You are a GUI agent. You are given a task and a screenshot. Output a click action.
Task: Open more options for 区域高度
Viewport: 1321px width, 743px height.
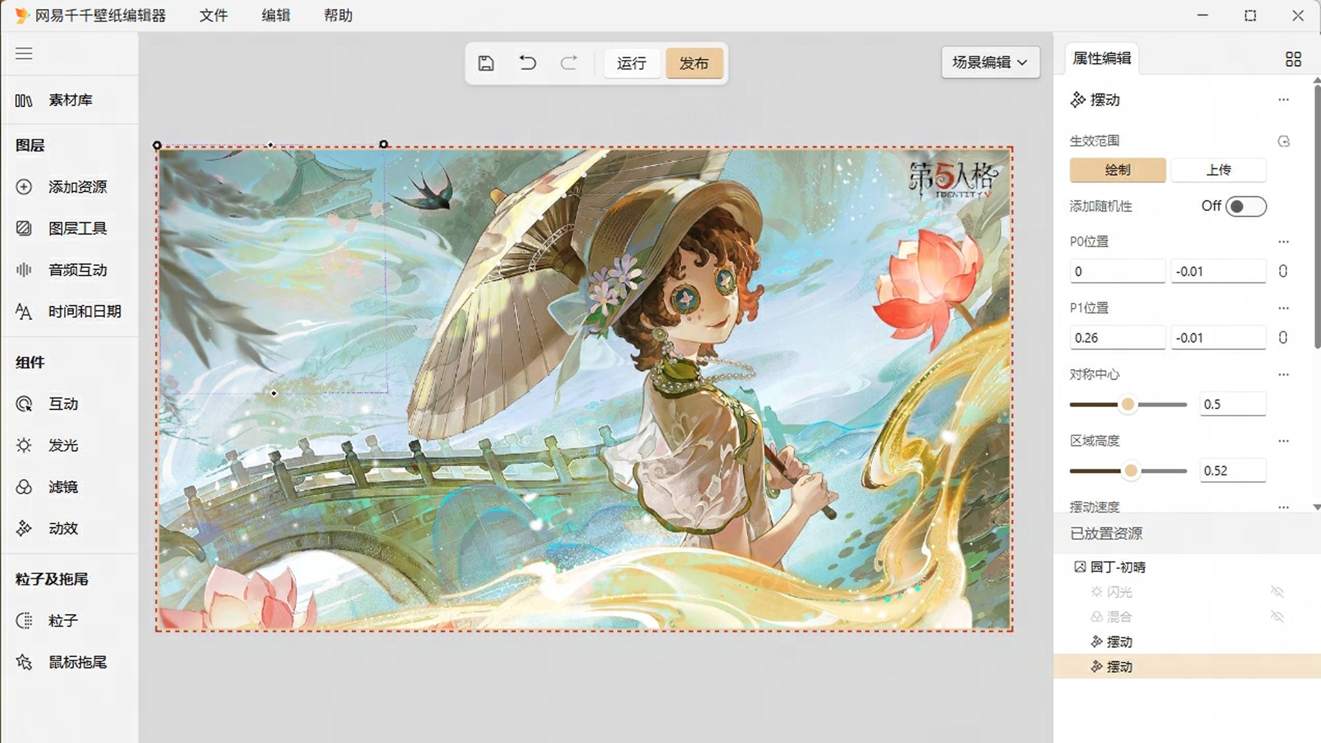(1284, 441)
